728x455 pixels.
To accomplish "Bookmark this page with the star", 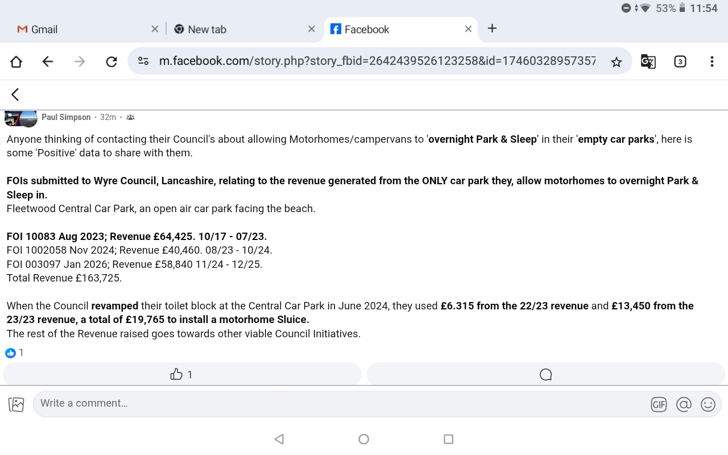I will [x=617, y=61].
